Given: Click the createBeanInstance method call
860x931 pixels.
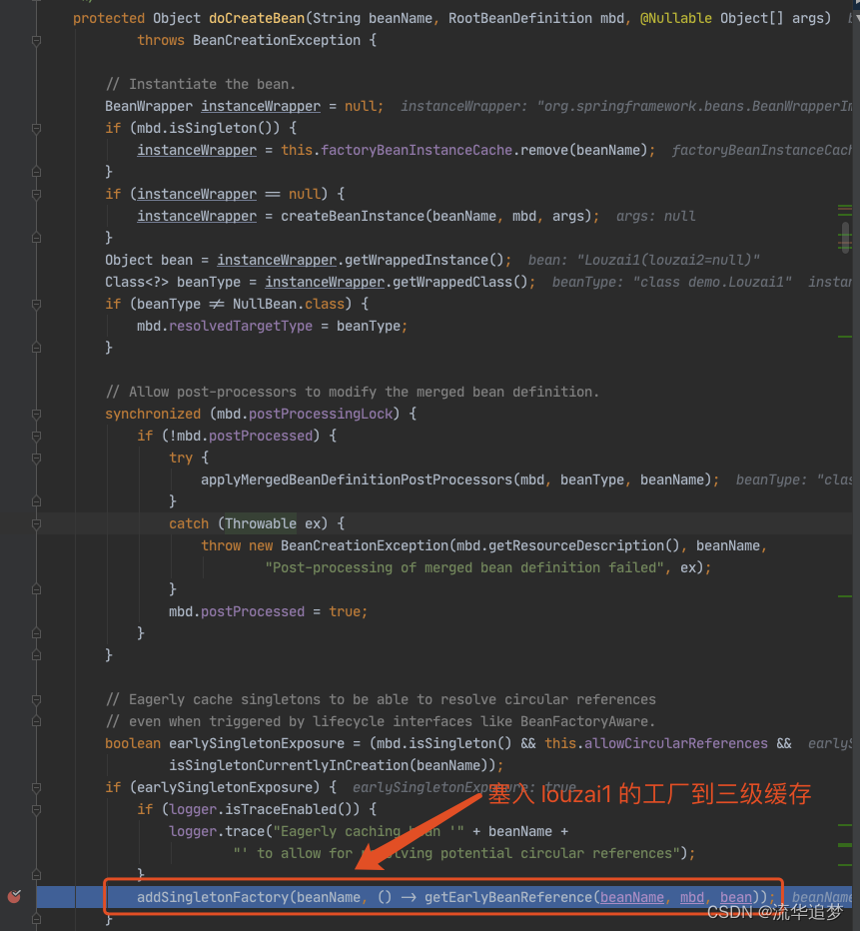Looking at the screenshot, I should [353, 216].
